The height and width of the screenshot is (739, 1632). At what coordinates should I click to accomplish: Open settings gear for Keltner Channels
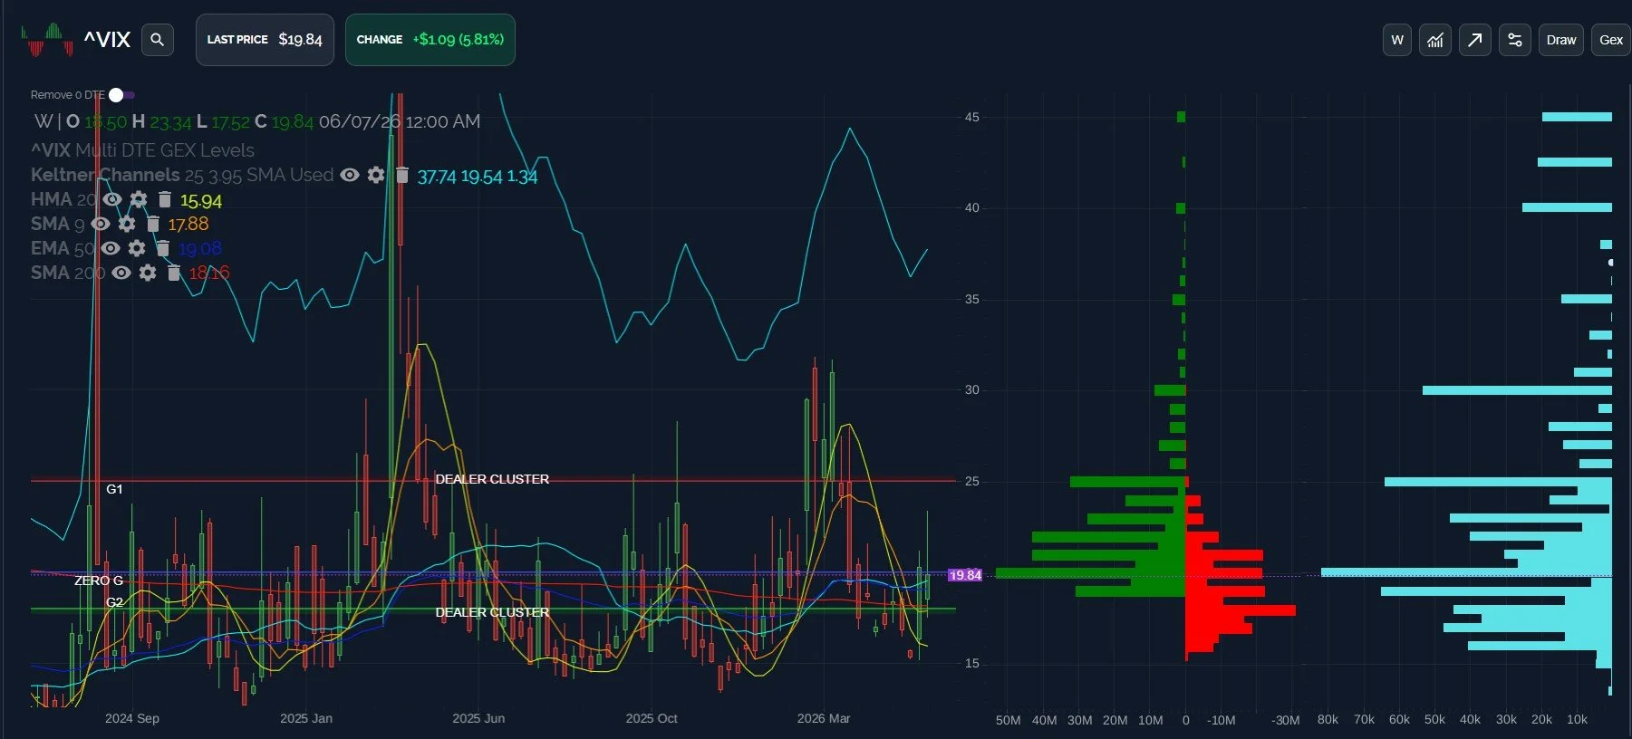coord(376,175)
